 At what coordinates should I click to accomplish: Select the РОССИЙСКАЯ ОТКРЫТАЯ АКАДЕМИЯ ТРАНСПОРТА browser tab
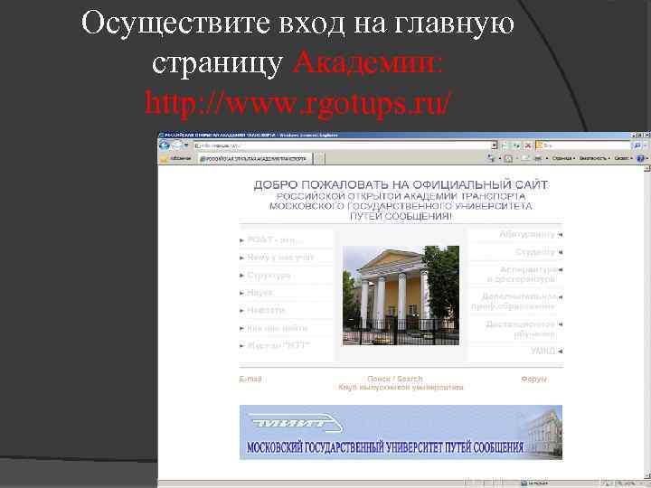click(x=254, y=158)
